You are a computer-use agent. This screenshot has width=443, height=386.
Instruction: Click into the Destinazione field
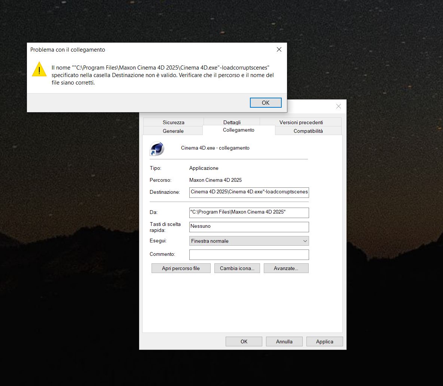249,192
